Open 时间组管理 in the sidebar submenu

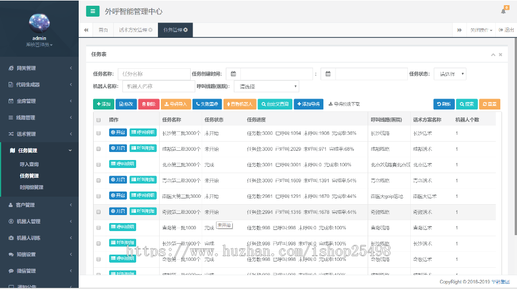coord(32,188)
